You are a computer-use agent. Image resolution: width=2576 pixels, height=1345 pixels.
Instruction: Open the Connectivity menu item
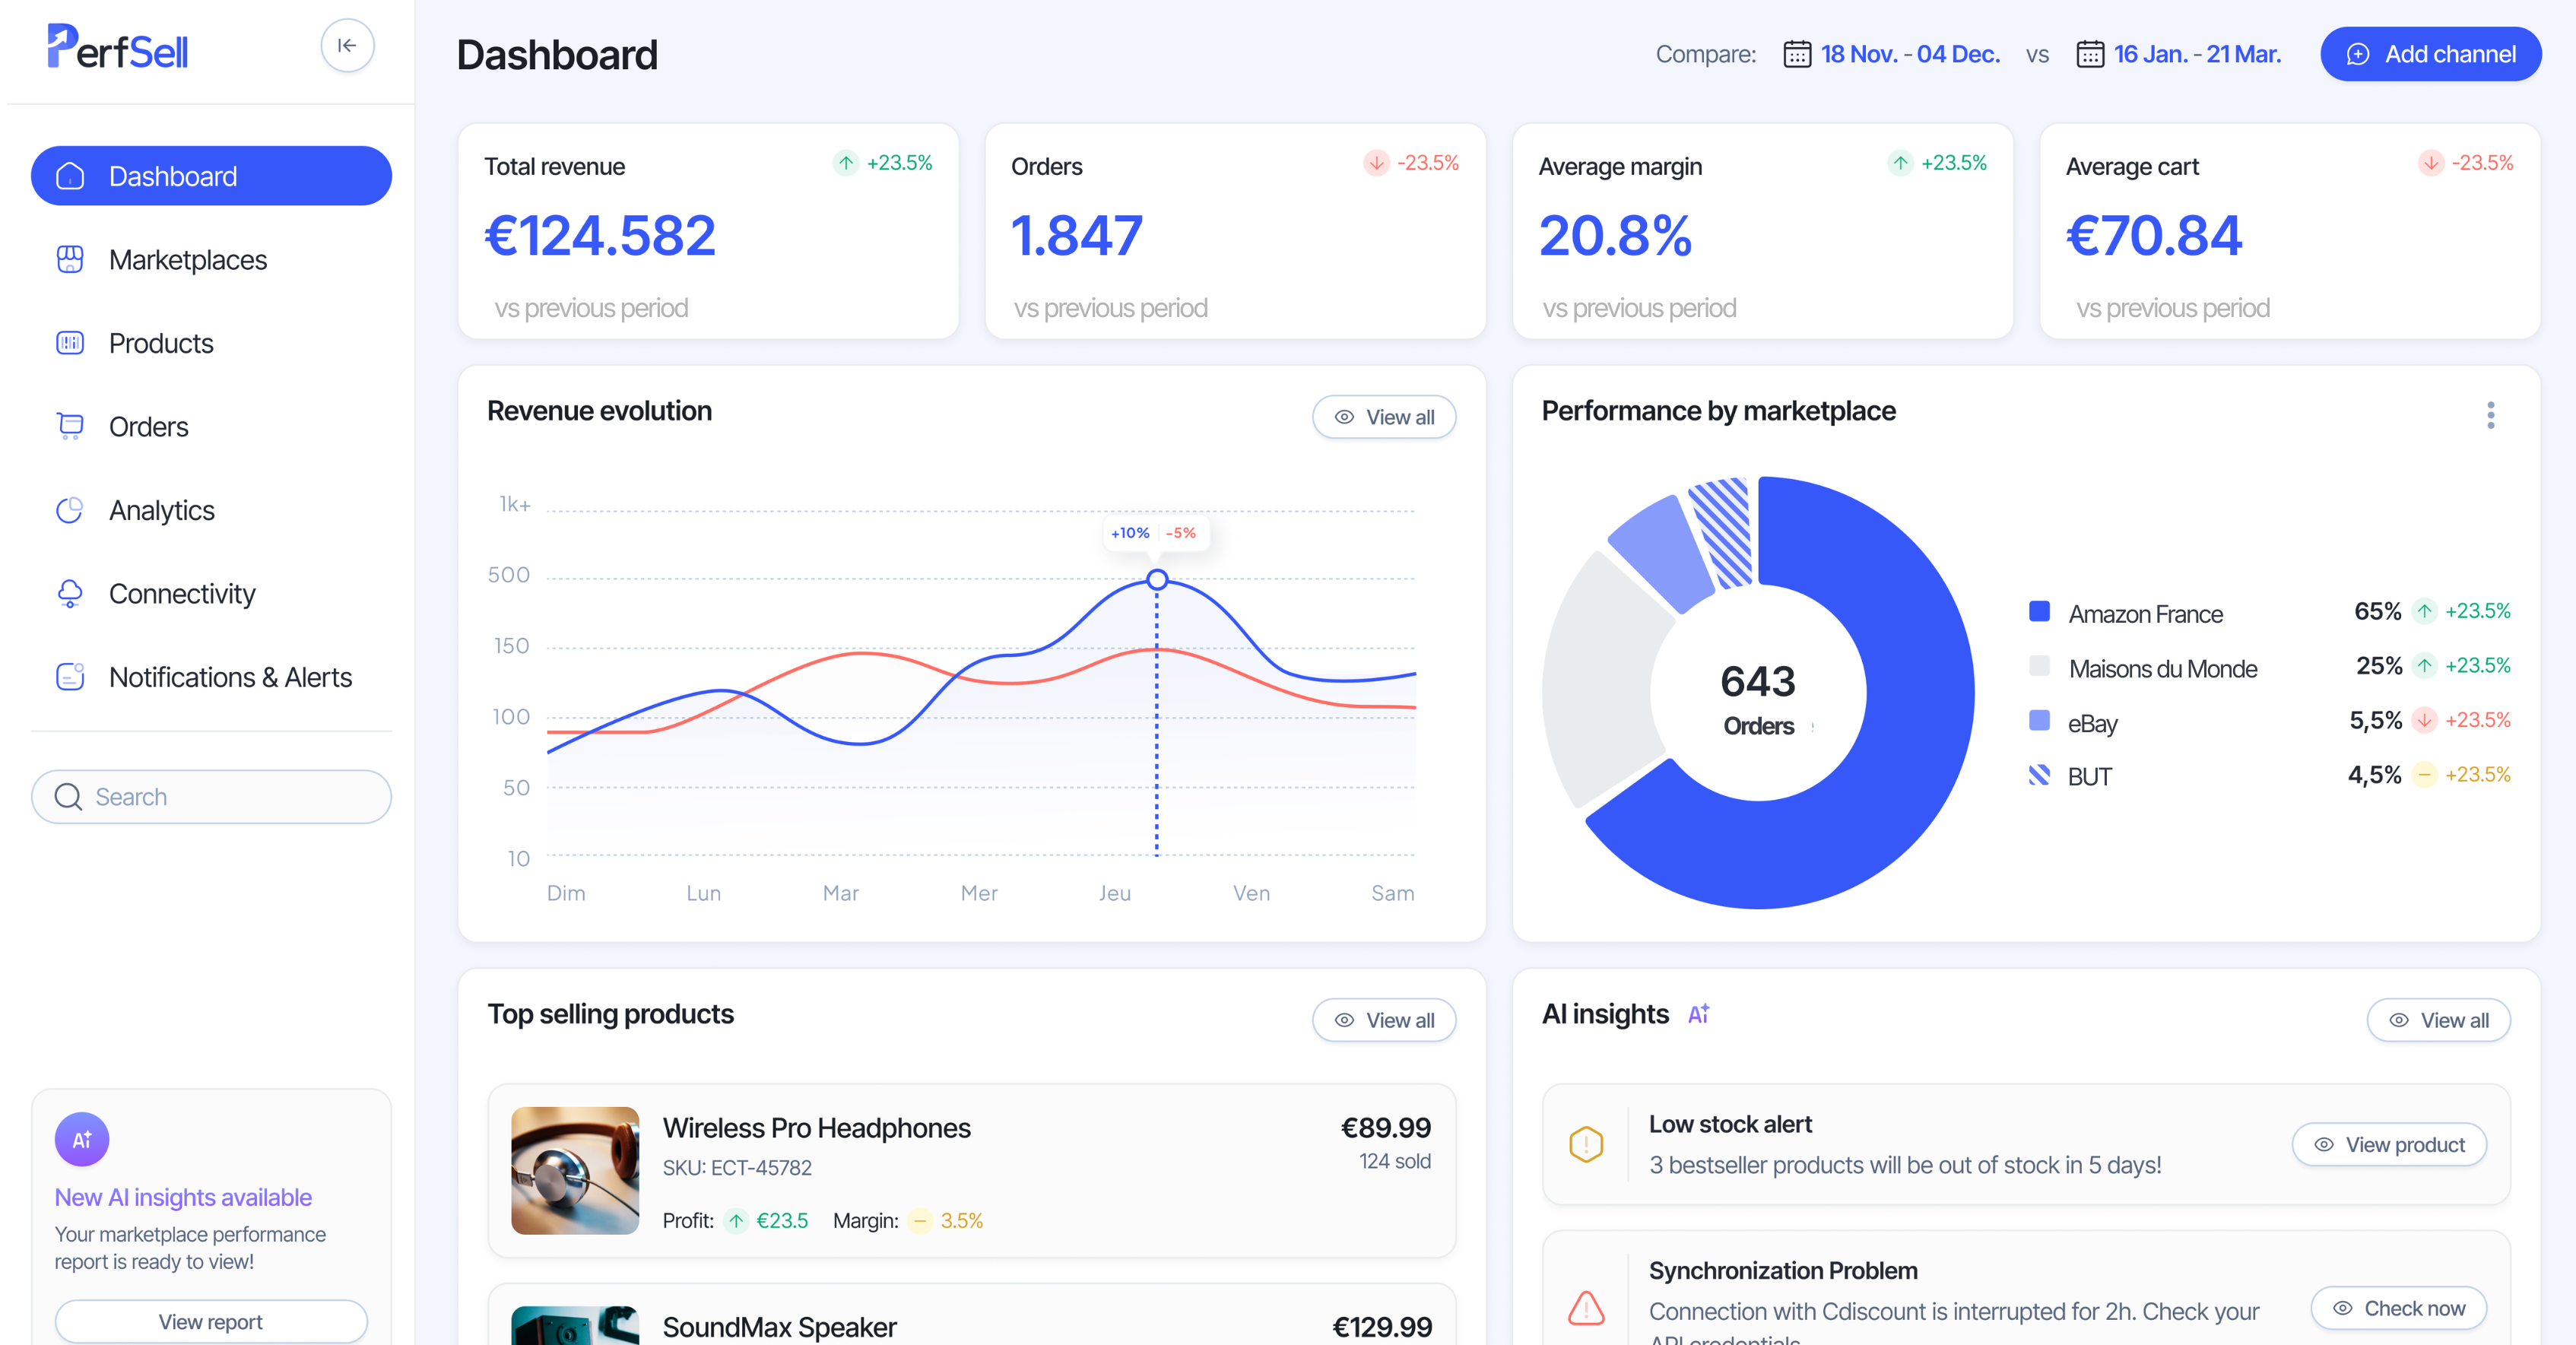pyautogui.click(x=182, y=594)
